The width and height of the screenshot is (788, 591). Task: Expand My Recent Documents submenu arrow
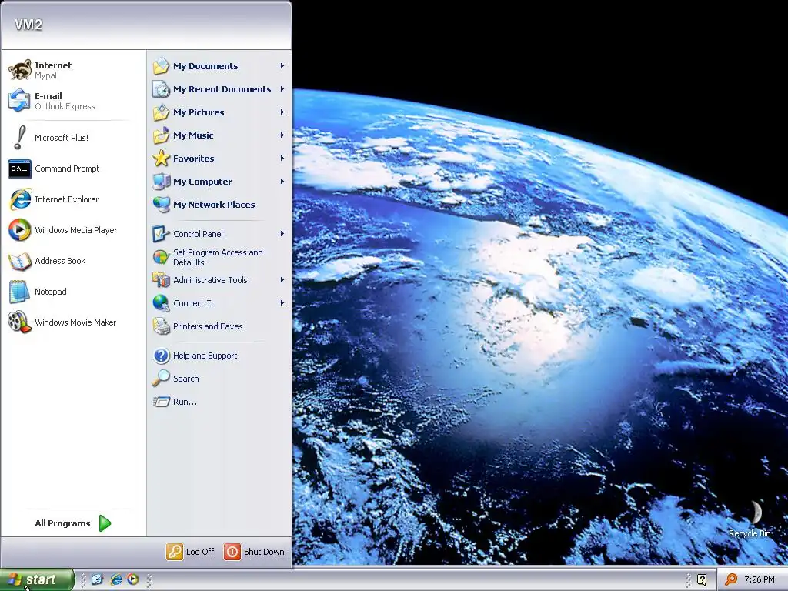[282, 89]
